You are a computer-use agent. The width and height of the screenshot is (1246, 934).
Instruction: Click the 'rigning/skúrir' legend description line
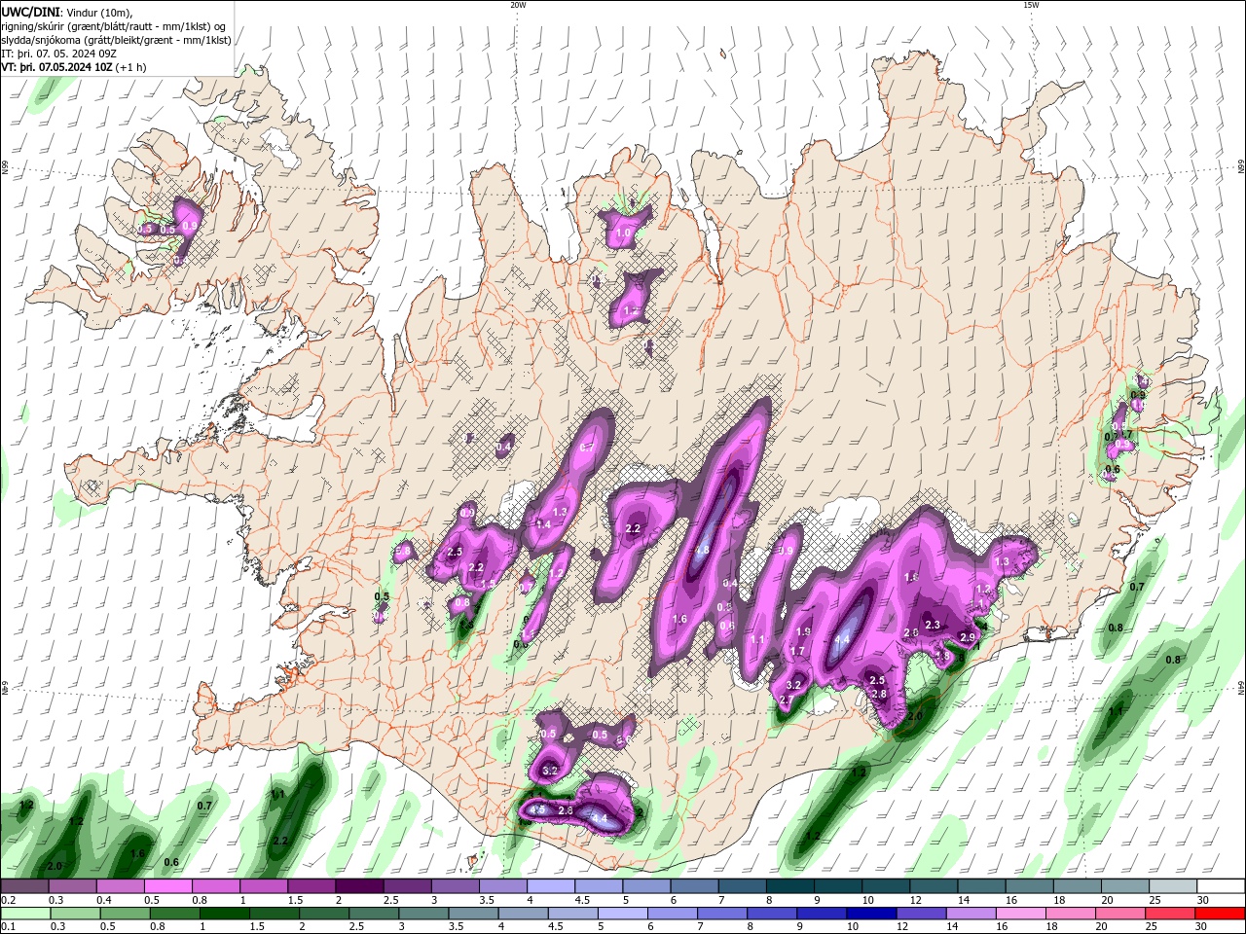pos(113,26)
